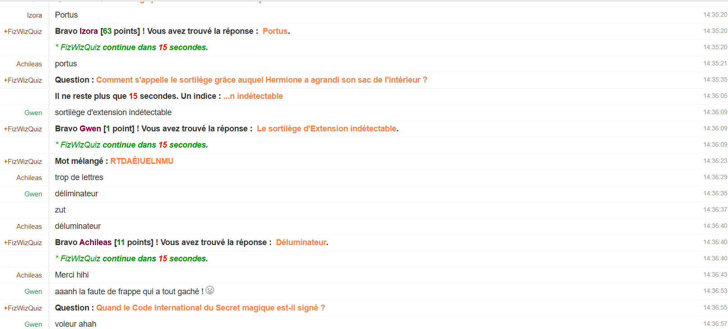Click the Code international du Secret magique question

[x=211, y=308]
